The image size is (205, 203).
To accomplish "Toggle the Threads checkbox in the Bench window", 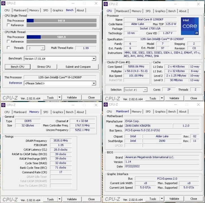I will [8, 48].
